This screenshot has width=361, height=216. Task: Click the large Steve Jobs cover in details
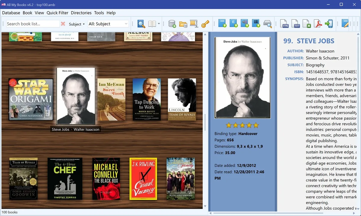click(x=242, y=78)
